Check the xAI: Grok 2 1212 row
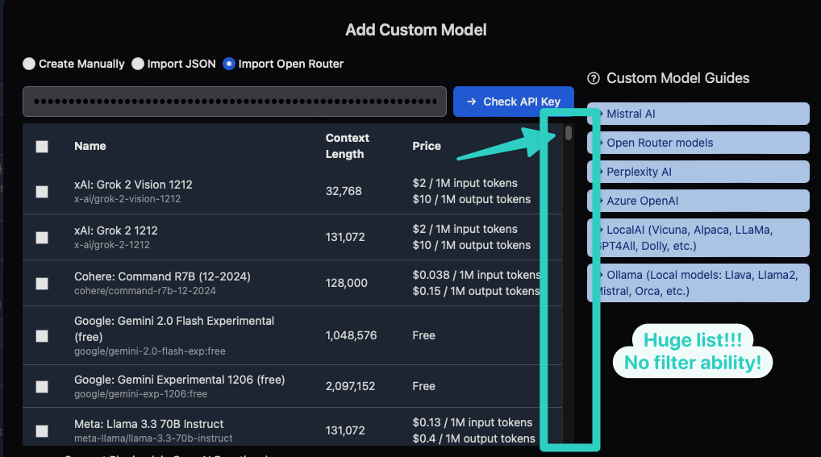Viewport: 821px width, 457px height. 42,238
